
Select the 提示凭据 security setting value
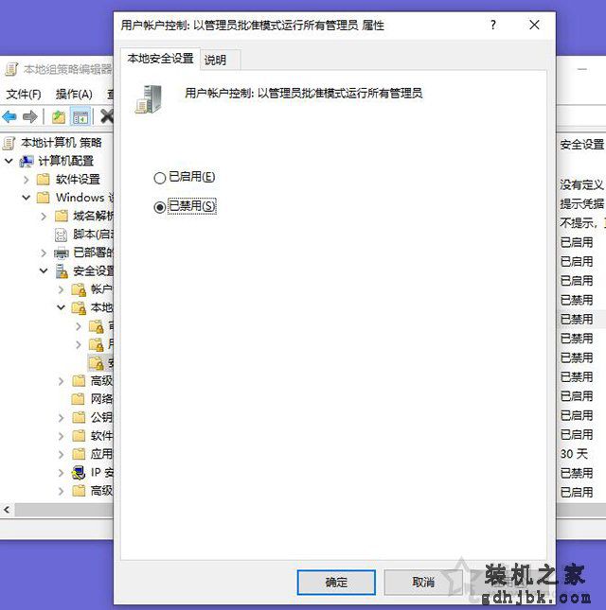(581, 203)
